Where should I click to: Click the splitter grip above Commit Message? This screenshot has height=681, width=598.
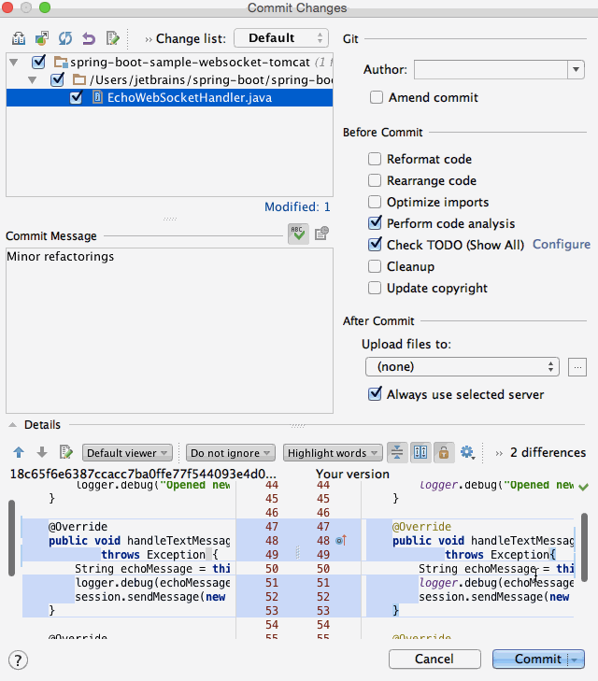point(170,219)
